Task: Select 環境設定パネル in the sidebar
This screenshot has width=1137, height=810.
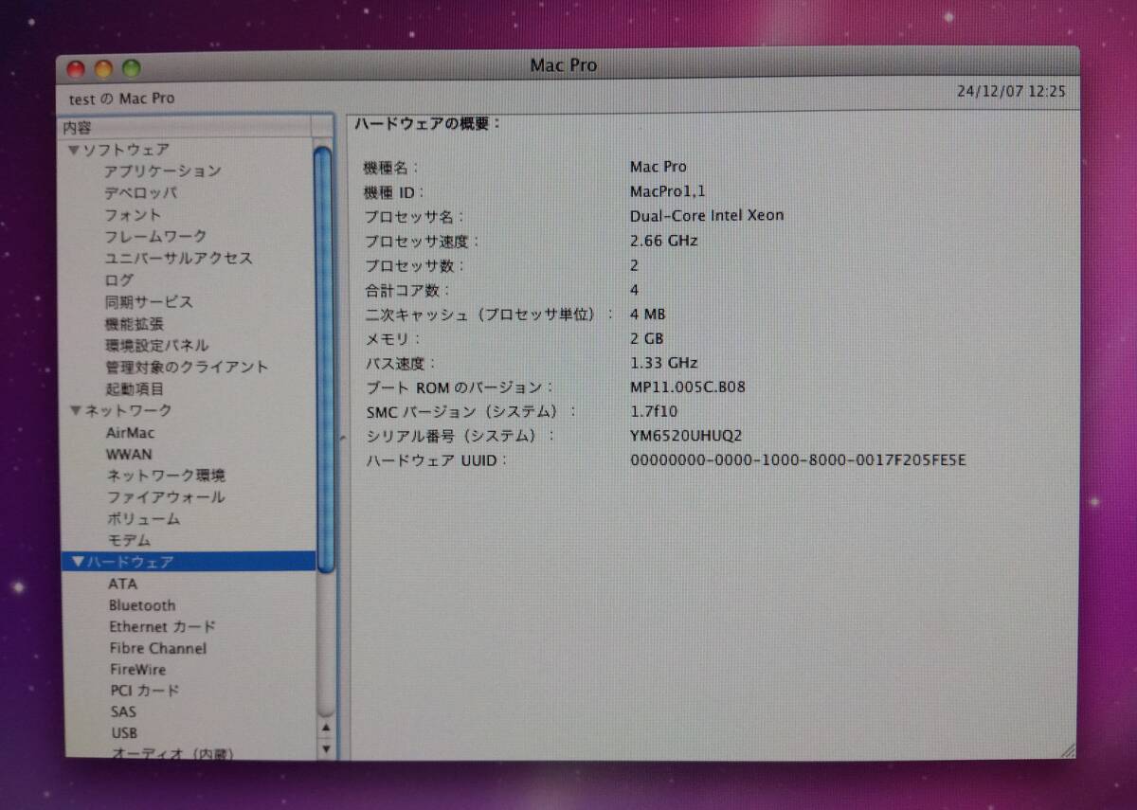Action: pos(156,346)
